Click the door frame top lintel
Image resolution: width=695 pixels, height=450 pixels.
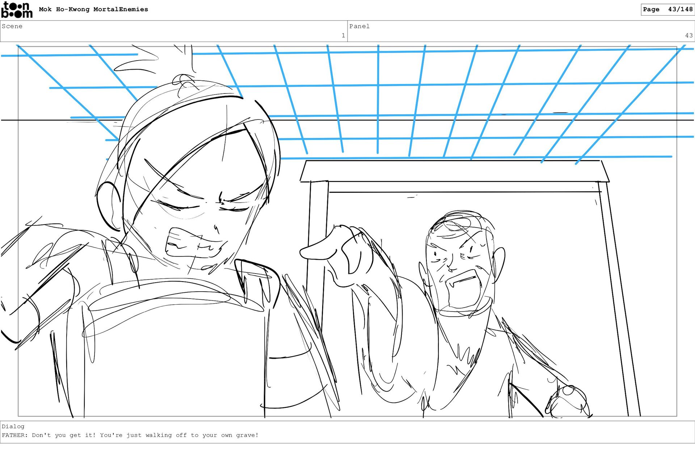click(x=454, y=171)
